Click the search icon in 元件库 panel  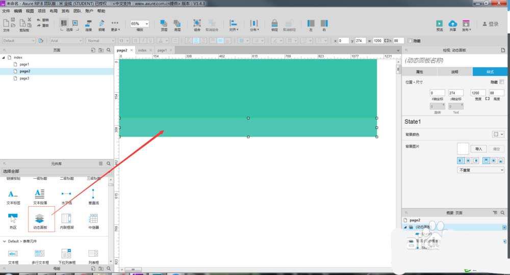tap(109, 163)
